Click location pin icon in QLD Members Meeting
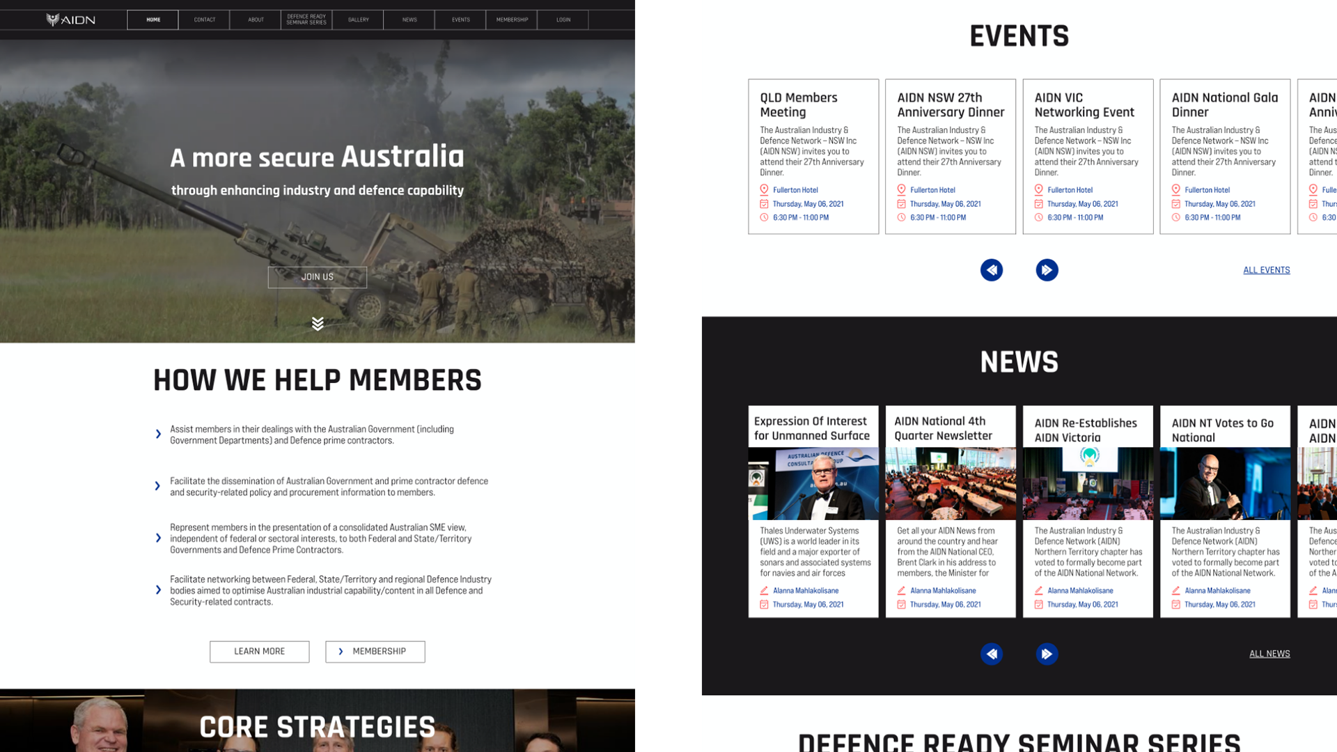The width and height of the screenshot is (1337, 752). point(764,189)
